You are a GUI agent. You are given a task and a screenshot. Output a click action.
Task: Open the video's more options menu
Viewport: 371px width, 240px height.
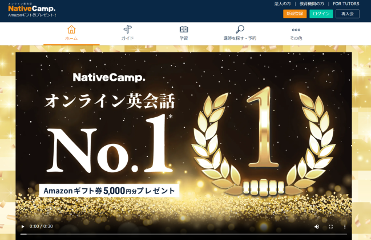[x=345, y=226]
